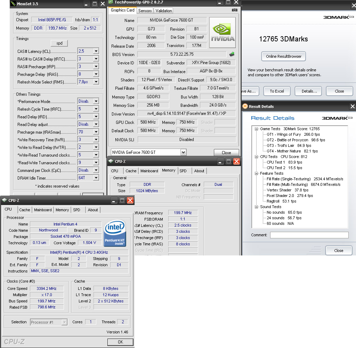356x348 pixels.
Task: Select the Ragtroll result row
Action: coord(282,201)
